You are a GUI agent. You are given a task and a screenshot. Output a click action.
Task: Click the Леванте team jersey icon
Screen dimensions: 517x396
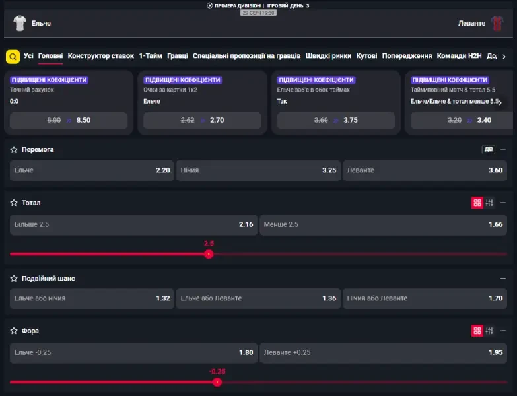(497, 24)
